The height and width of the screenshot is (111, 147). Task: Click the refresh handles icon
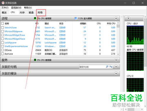coord(111,67)
